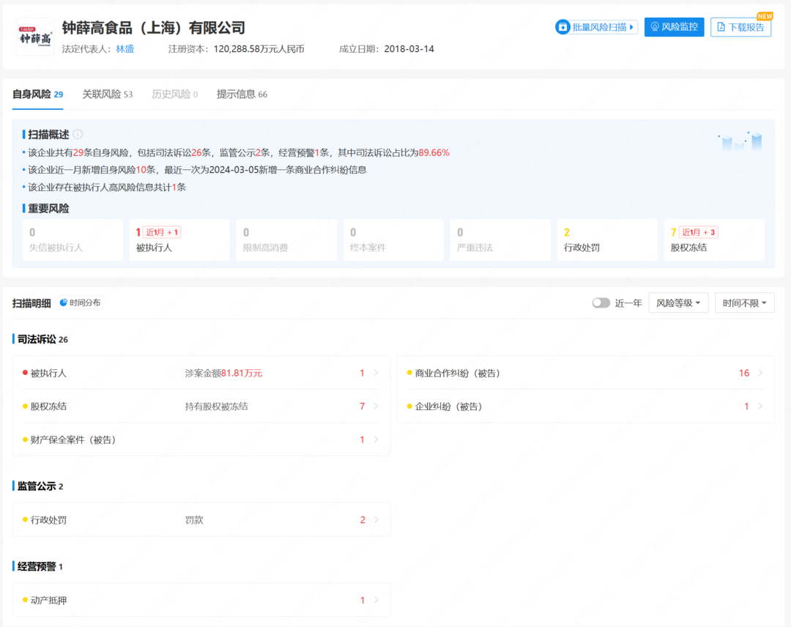Select the 自身风险 tab
Screen dimensions: 791x627
[37, 94]
